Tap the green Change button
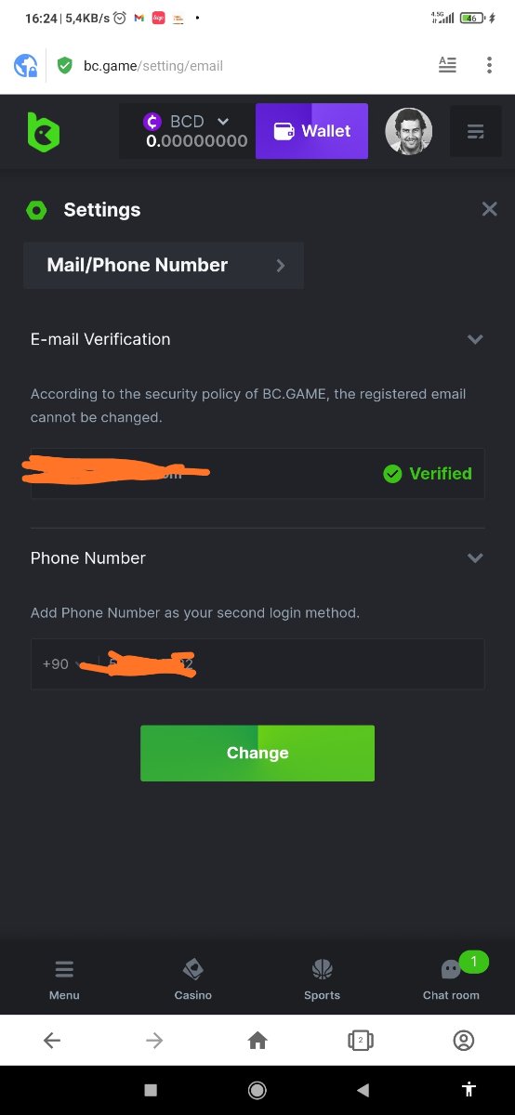The image size is (515, 1115). 257,753
